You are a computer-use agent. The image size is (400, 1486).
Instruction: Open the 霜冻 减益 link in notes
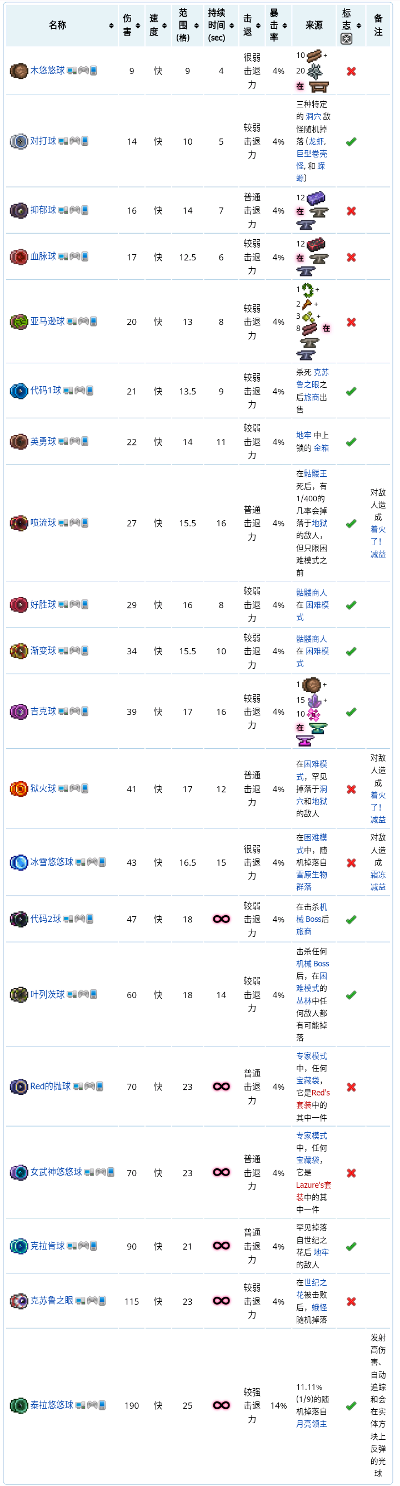(378, 881)
